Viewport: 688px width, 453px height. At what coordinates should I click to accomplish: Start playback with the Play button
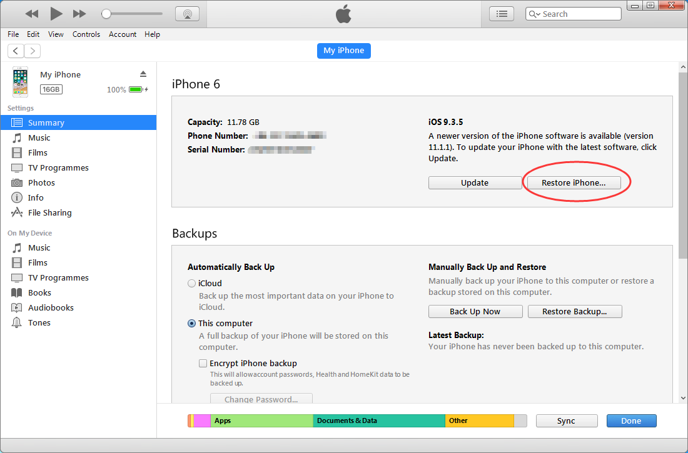pos(56,14)
